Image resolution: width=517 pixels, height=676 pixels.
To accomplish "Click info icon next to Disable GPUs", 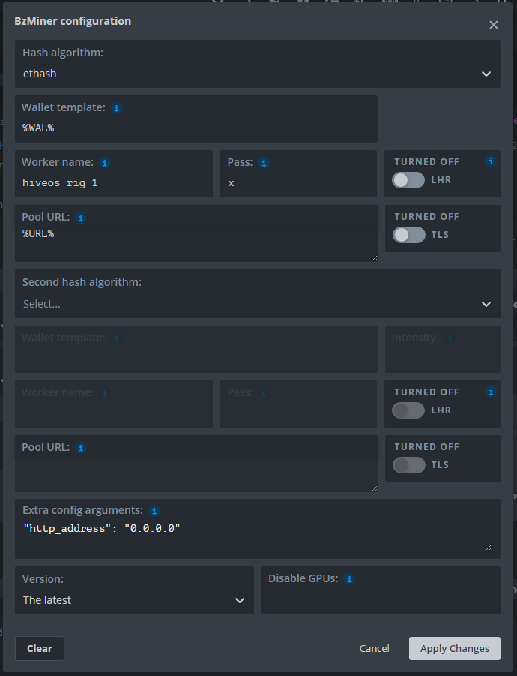I will [349, 579].
